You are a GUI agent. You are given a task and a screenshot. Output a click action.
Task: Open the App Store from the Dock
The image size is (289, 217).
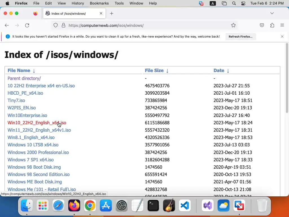(106, 205)
